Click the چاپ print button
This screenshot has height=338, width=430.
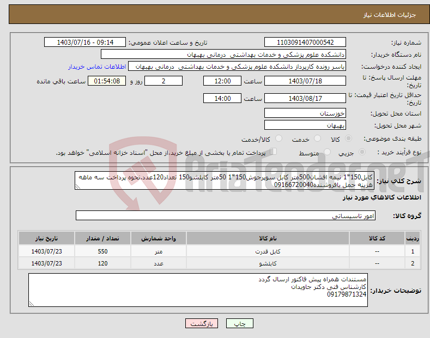tap(239, 323)
